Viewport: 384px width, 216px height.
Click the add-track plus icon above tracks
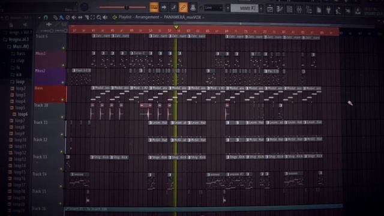[49, 24]
